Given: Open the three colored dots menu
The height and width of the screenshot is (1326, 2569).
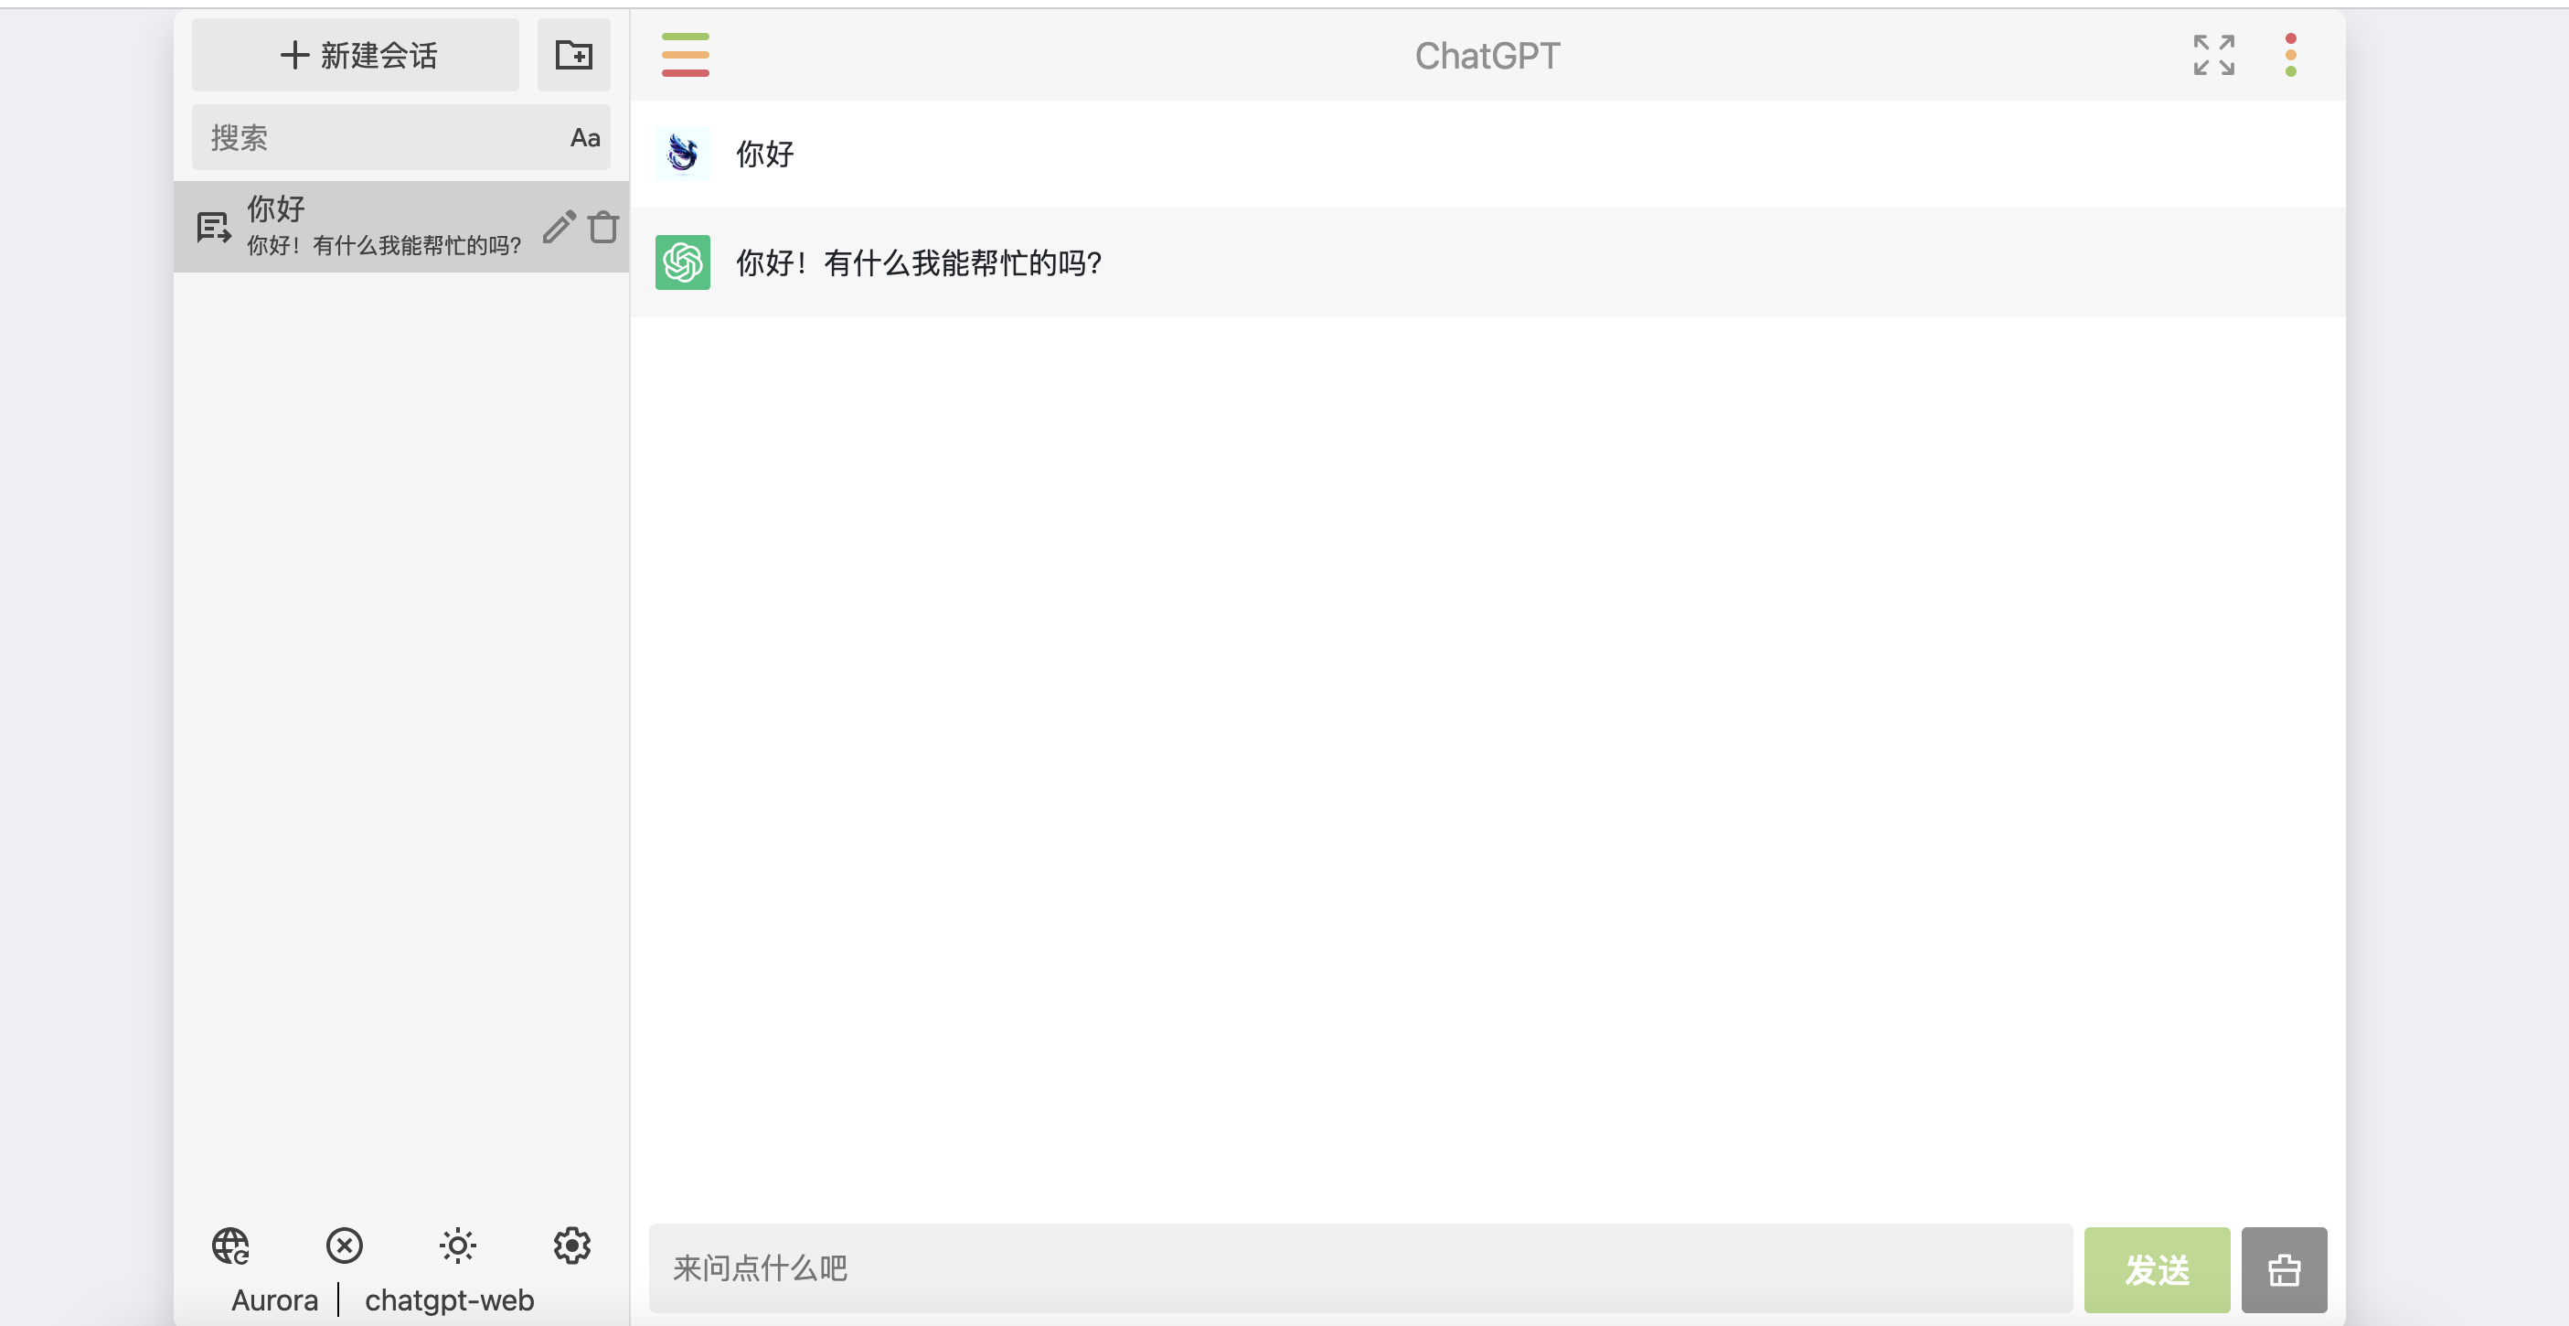Looking at the screenshot, I should 2291,55.
